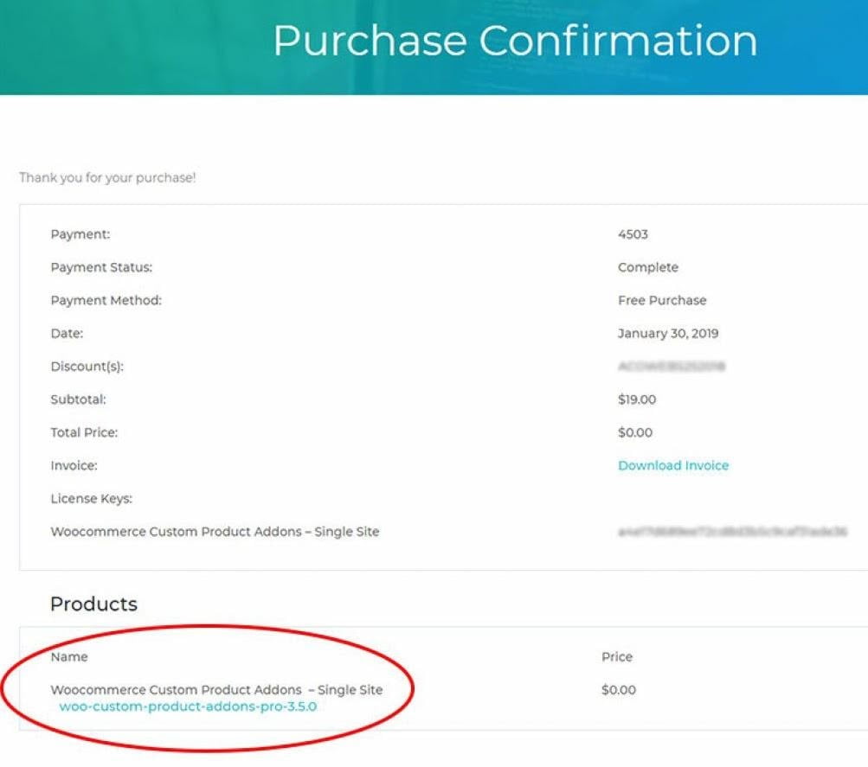Click the $0.00 price in the Products table
Screen dimensions: 868x767
pyautogui.click(x=619, y=690)
